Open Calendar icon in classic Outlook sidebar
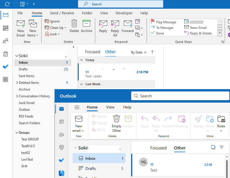The height and width of the screenshot is (178, 230). (6, 28)
